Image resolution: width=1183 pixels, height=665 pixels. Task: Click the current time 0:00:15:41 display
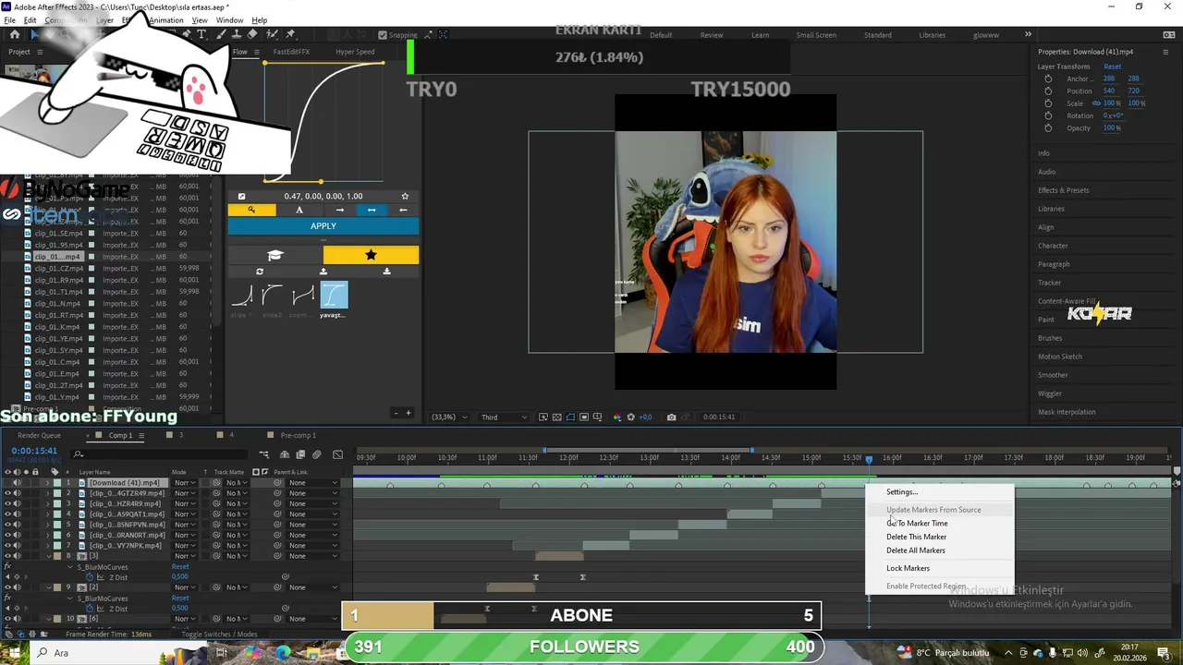[34, 451]
